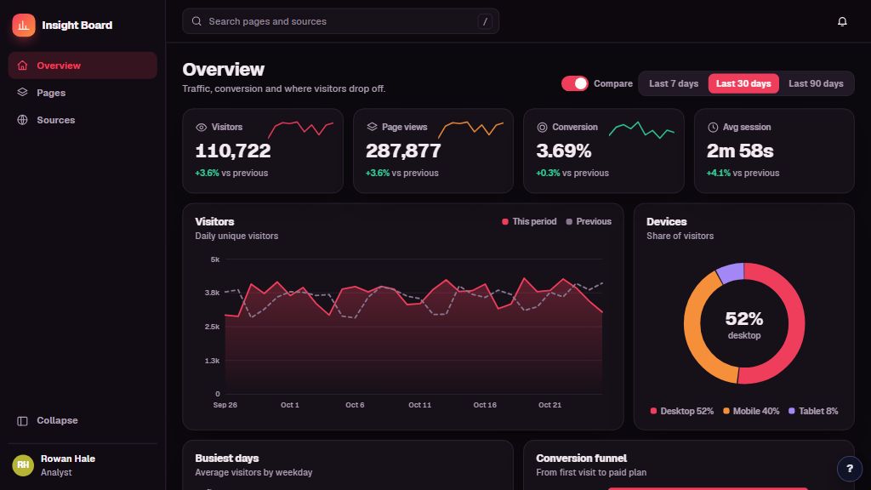Open the Overview home icon
This screenshot has height=490, width=871.
(x=22, y=66)
